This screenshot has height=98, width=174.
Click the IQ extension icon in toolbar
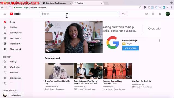click(x=156, y=8)
